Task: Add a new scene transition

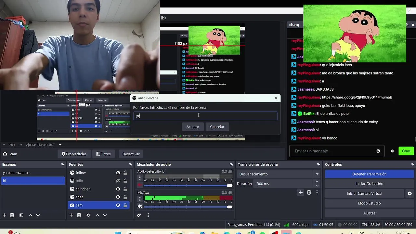Action: click(x=301, y=193)
